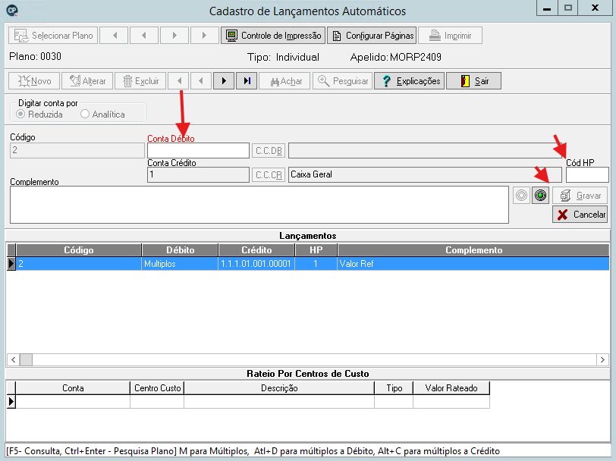
Task: Click the Complemento column header
Action: point(473,250)
